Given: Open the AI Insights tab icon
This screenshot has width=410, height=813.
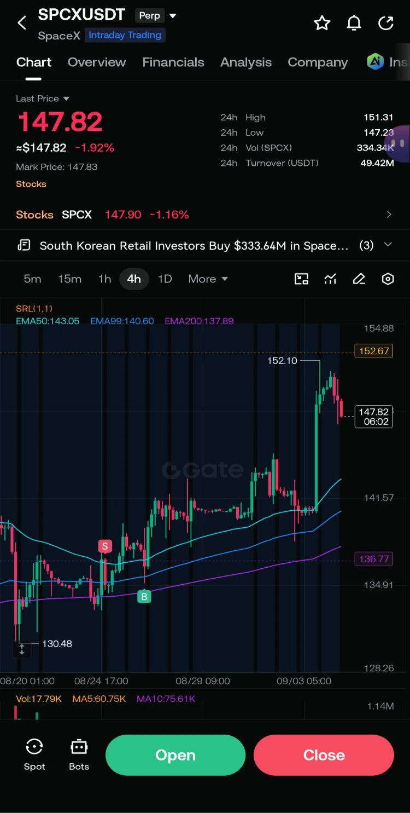Looking at the screenshot, I should point(376,62).
